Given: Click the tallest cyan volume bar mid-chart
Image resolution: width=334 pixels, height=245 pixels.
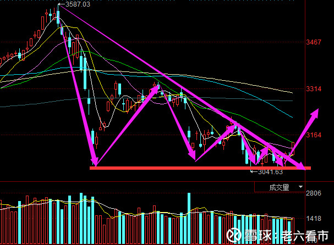Looking at the screenshot, I should pyautogui.click(x=189, y=218).
